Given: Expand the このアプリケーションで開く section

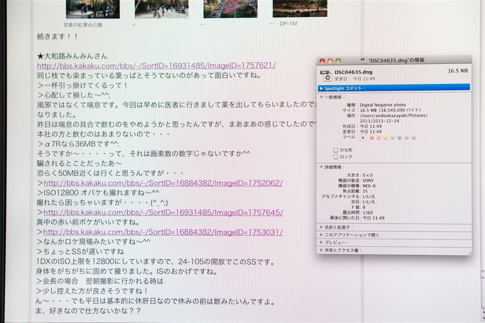Looking at the screenshot, I should click(322, 235).
